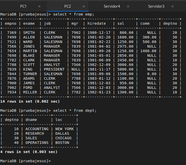186x165 pixels.
Task: Click the 'select * from emp;' command text
Action: [73, 14]
